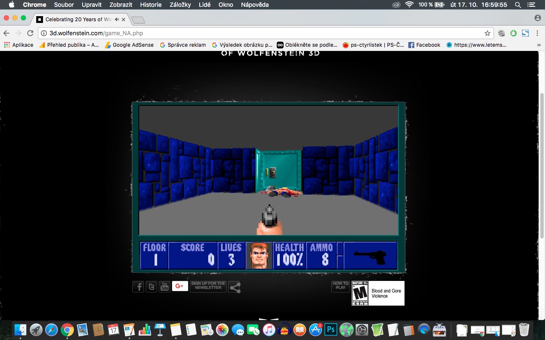545x340 pixels.
Task: Expand the hidden bookmarks overflow chevron
Action: click(539, 45)
